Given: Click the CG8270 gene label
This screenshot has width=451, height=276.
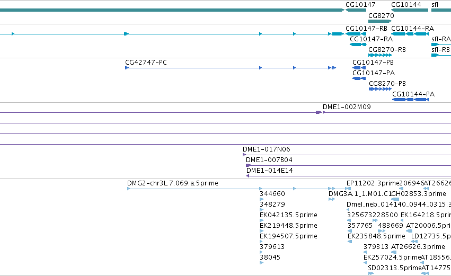Looking at the screenshot, I should click(381, 16).
